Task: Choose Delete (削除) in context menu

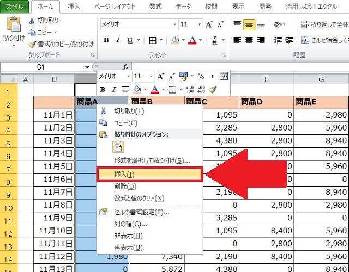Action: pos(149,187)
